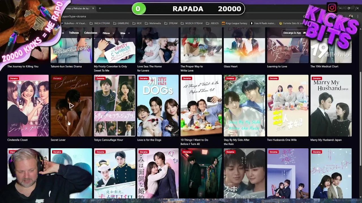Open the Multimedia bookmark folder
This screenshot has width=362, height=203.
[153, 23]
